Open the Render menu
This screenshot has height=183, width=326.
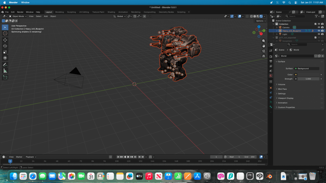click(x=20, y=12)
